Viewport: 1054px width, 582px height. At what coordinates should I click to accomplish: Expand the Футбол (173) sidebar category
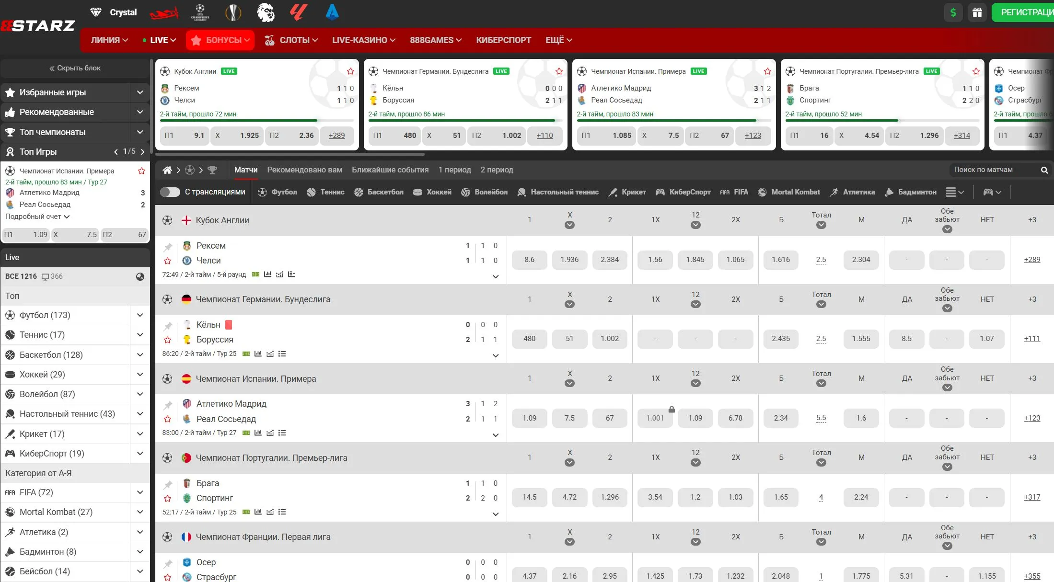click(x=139, y=315)
